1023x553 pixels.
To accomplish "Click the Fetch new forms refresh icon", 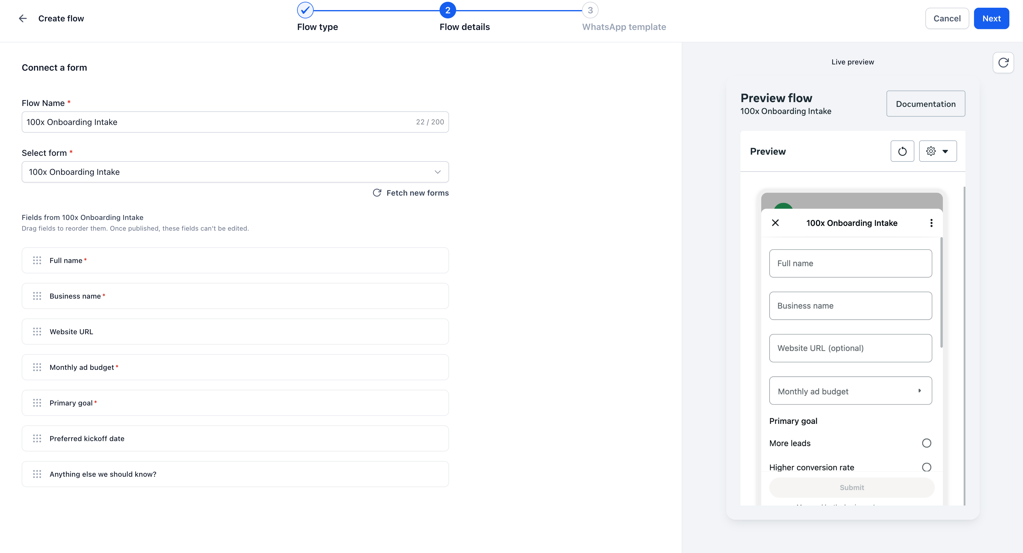I will click(x=377, y=193).
